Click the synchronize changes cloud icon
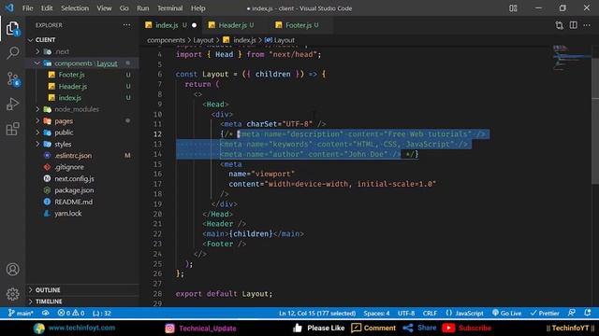599x336 pixels. pyautogui.click(x=46, y=314)
